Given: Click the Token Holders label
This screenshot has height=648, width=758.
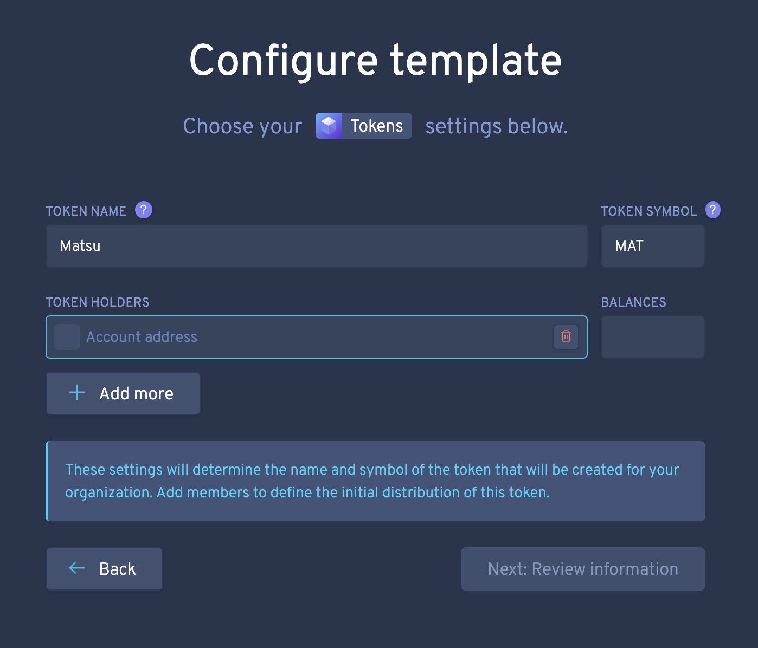Looking at the screenshot, I should (98, 302).
